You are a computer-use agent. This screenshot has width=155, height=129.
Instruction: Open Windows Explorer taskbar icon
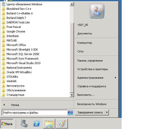pos(49,124)
